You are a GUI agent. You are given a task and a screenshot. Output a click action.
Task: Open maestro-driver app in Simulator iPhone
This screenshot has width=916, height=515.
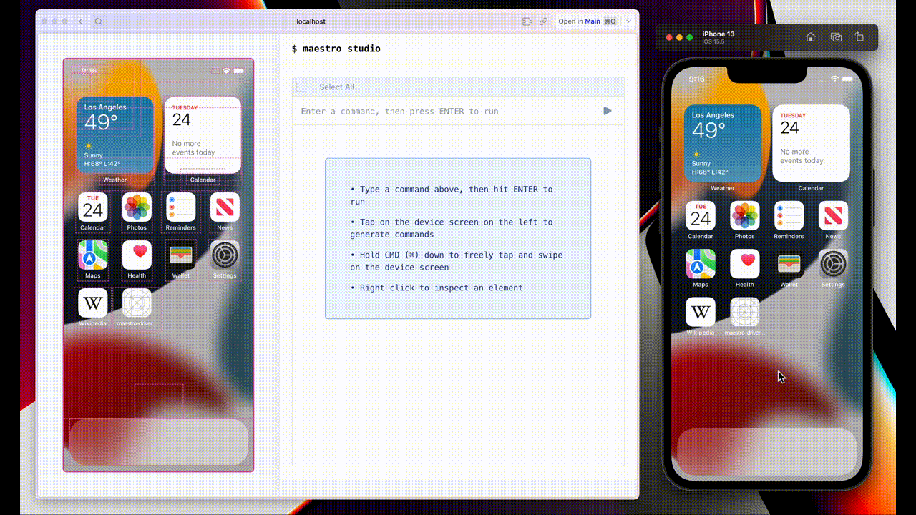click(x=745, y=312)
